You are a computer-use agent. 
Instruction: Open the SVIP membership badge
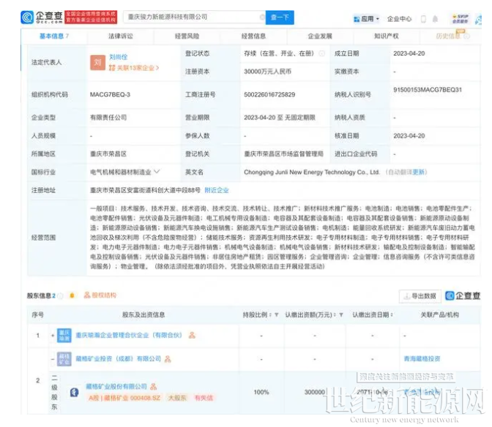460,18
